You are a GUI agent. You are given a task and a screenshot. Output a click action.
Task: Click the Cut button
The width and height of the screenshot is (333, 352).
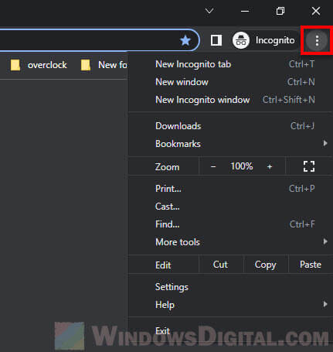point(220,265)
